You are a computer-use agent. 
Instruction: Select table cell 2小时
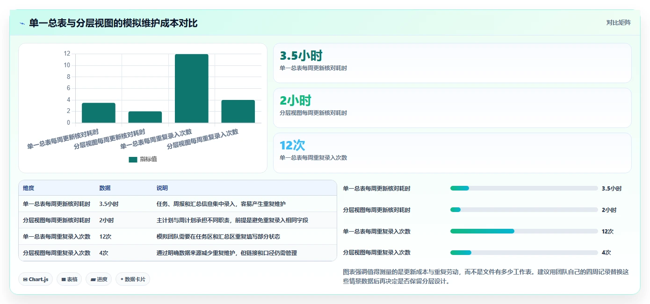tap(107, 220)
